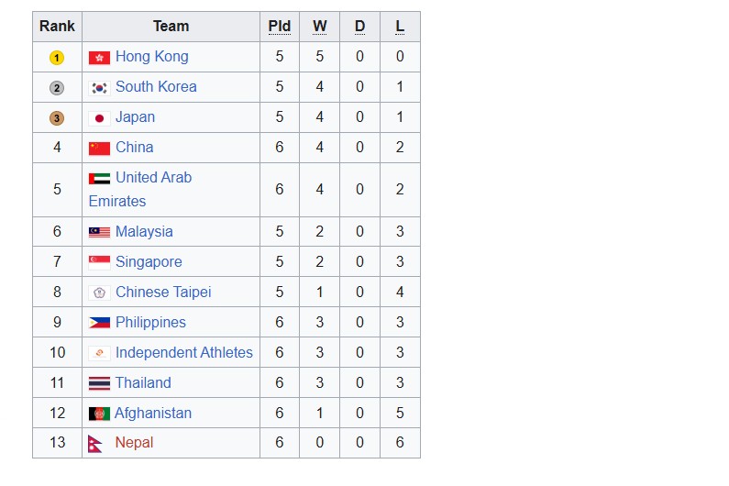729x486 pixels.
Task: Open the Malaysia team link
Action: coord(144,232)
